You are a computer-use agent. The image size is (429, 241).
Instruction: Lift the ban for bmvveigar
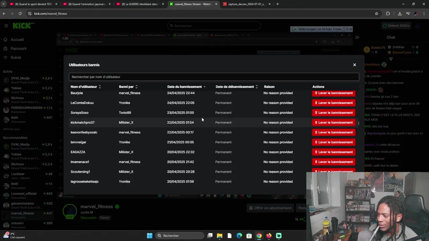[333, 142]
